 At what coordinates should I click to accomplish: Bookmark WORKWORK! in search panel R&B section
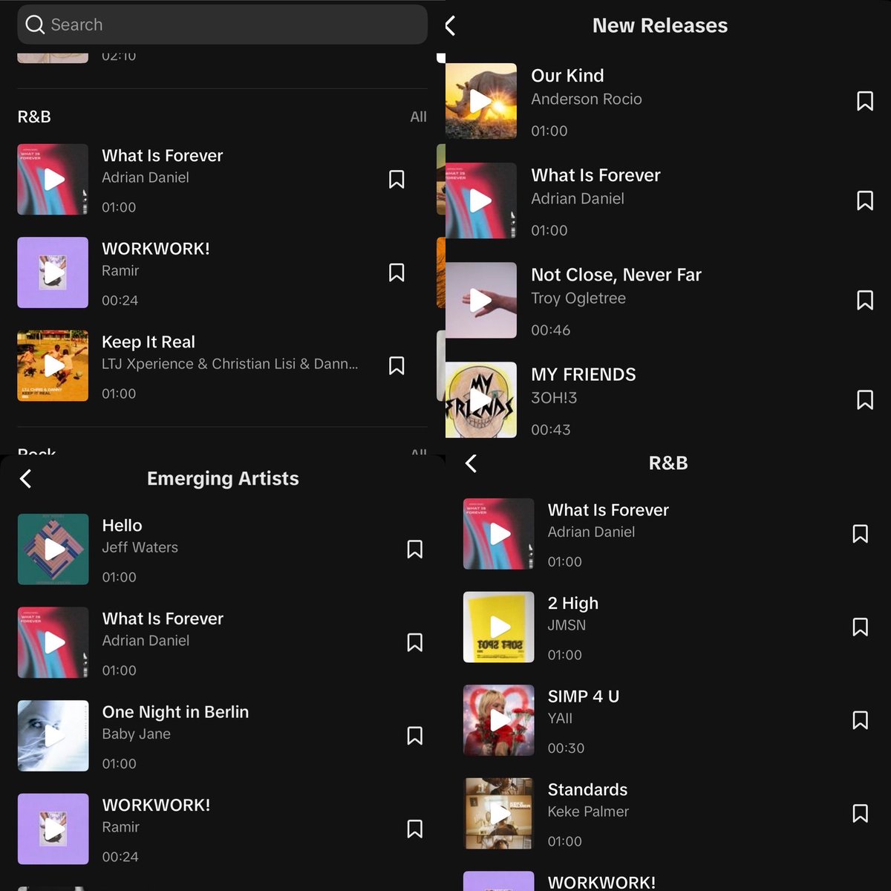tap(396, 272)
